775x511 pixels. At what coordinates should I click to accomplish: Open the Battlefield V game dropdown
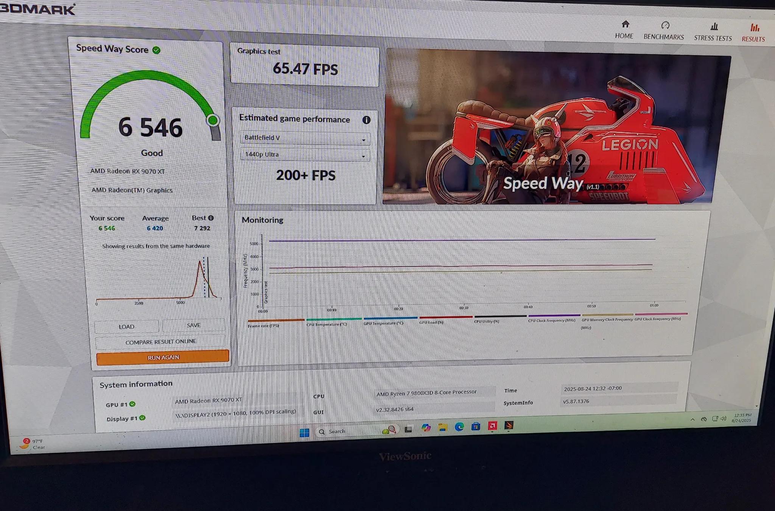305,138
